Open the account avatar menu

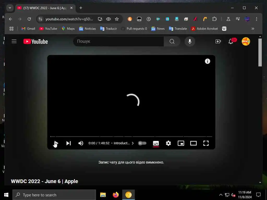[x=246, y=41]
